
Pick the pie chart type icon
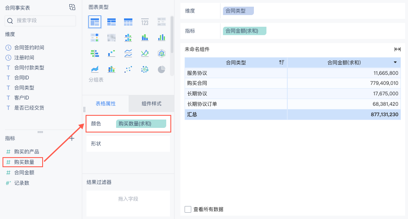coord(161,69)
